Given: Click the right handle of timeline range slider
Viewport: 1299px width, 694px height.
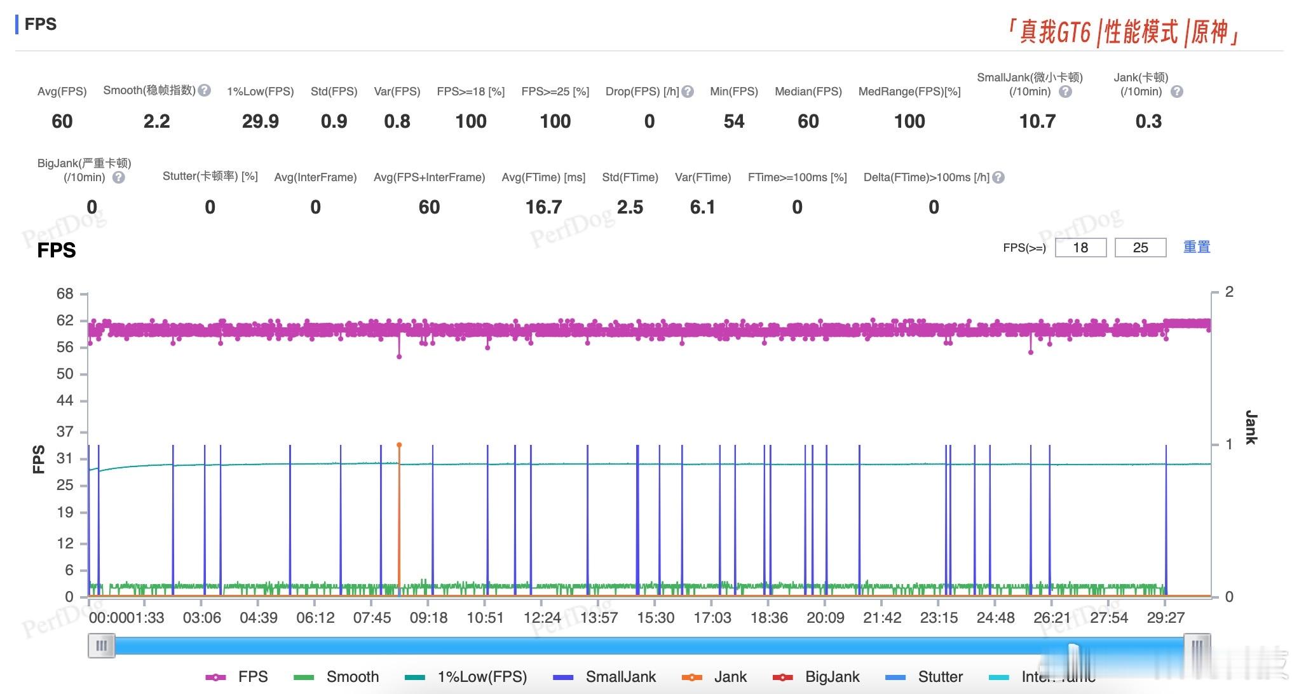Looking at the screenshot, I should coord(1197,646).
